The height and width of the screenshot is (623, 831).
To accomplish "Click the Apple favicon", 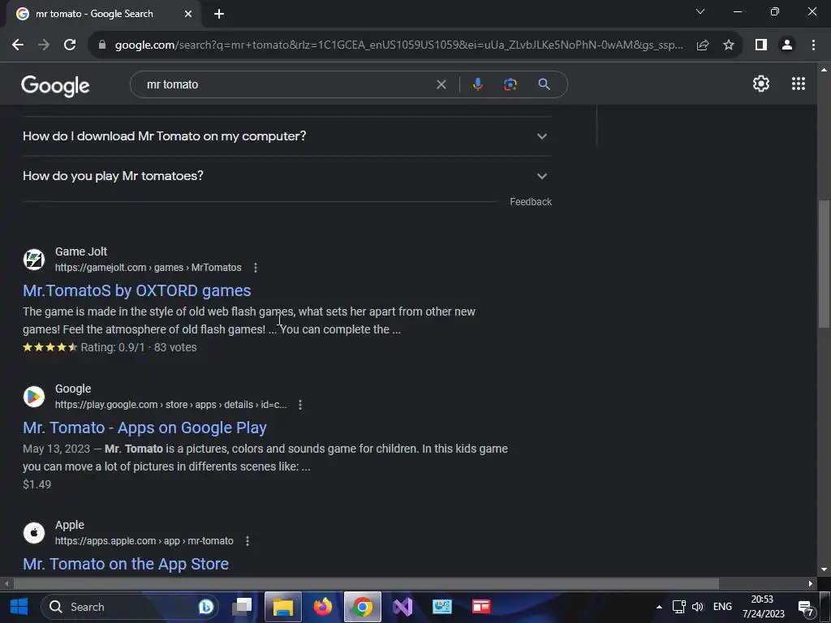I will (x=34, y=533).
